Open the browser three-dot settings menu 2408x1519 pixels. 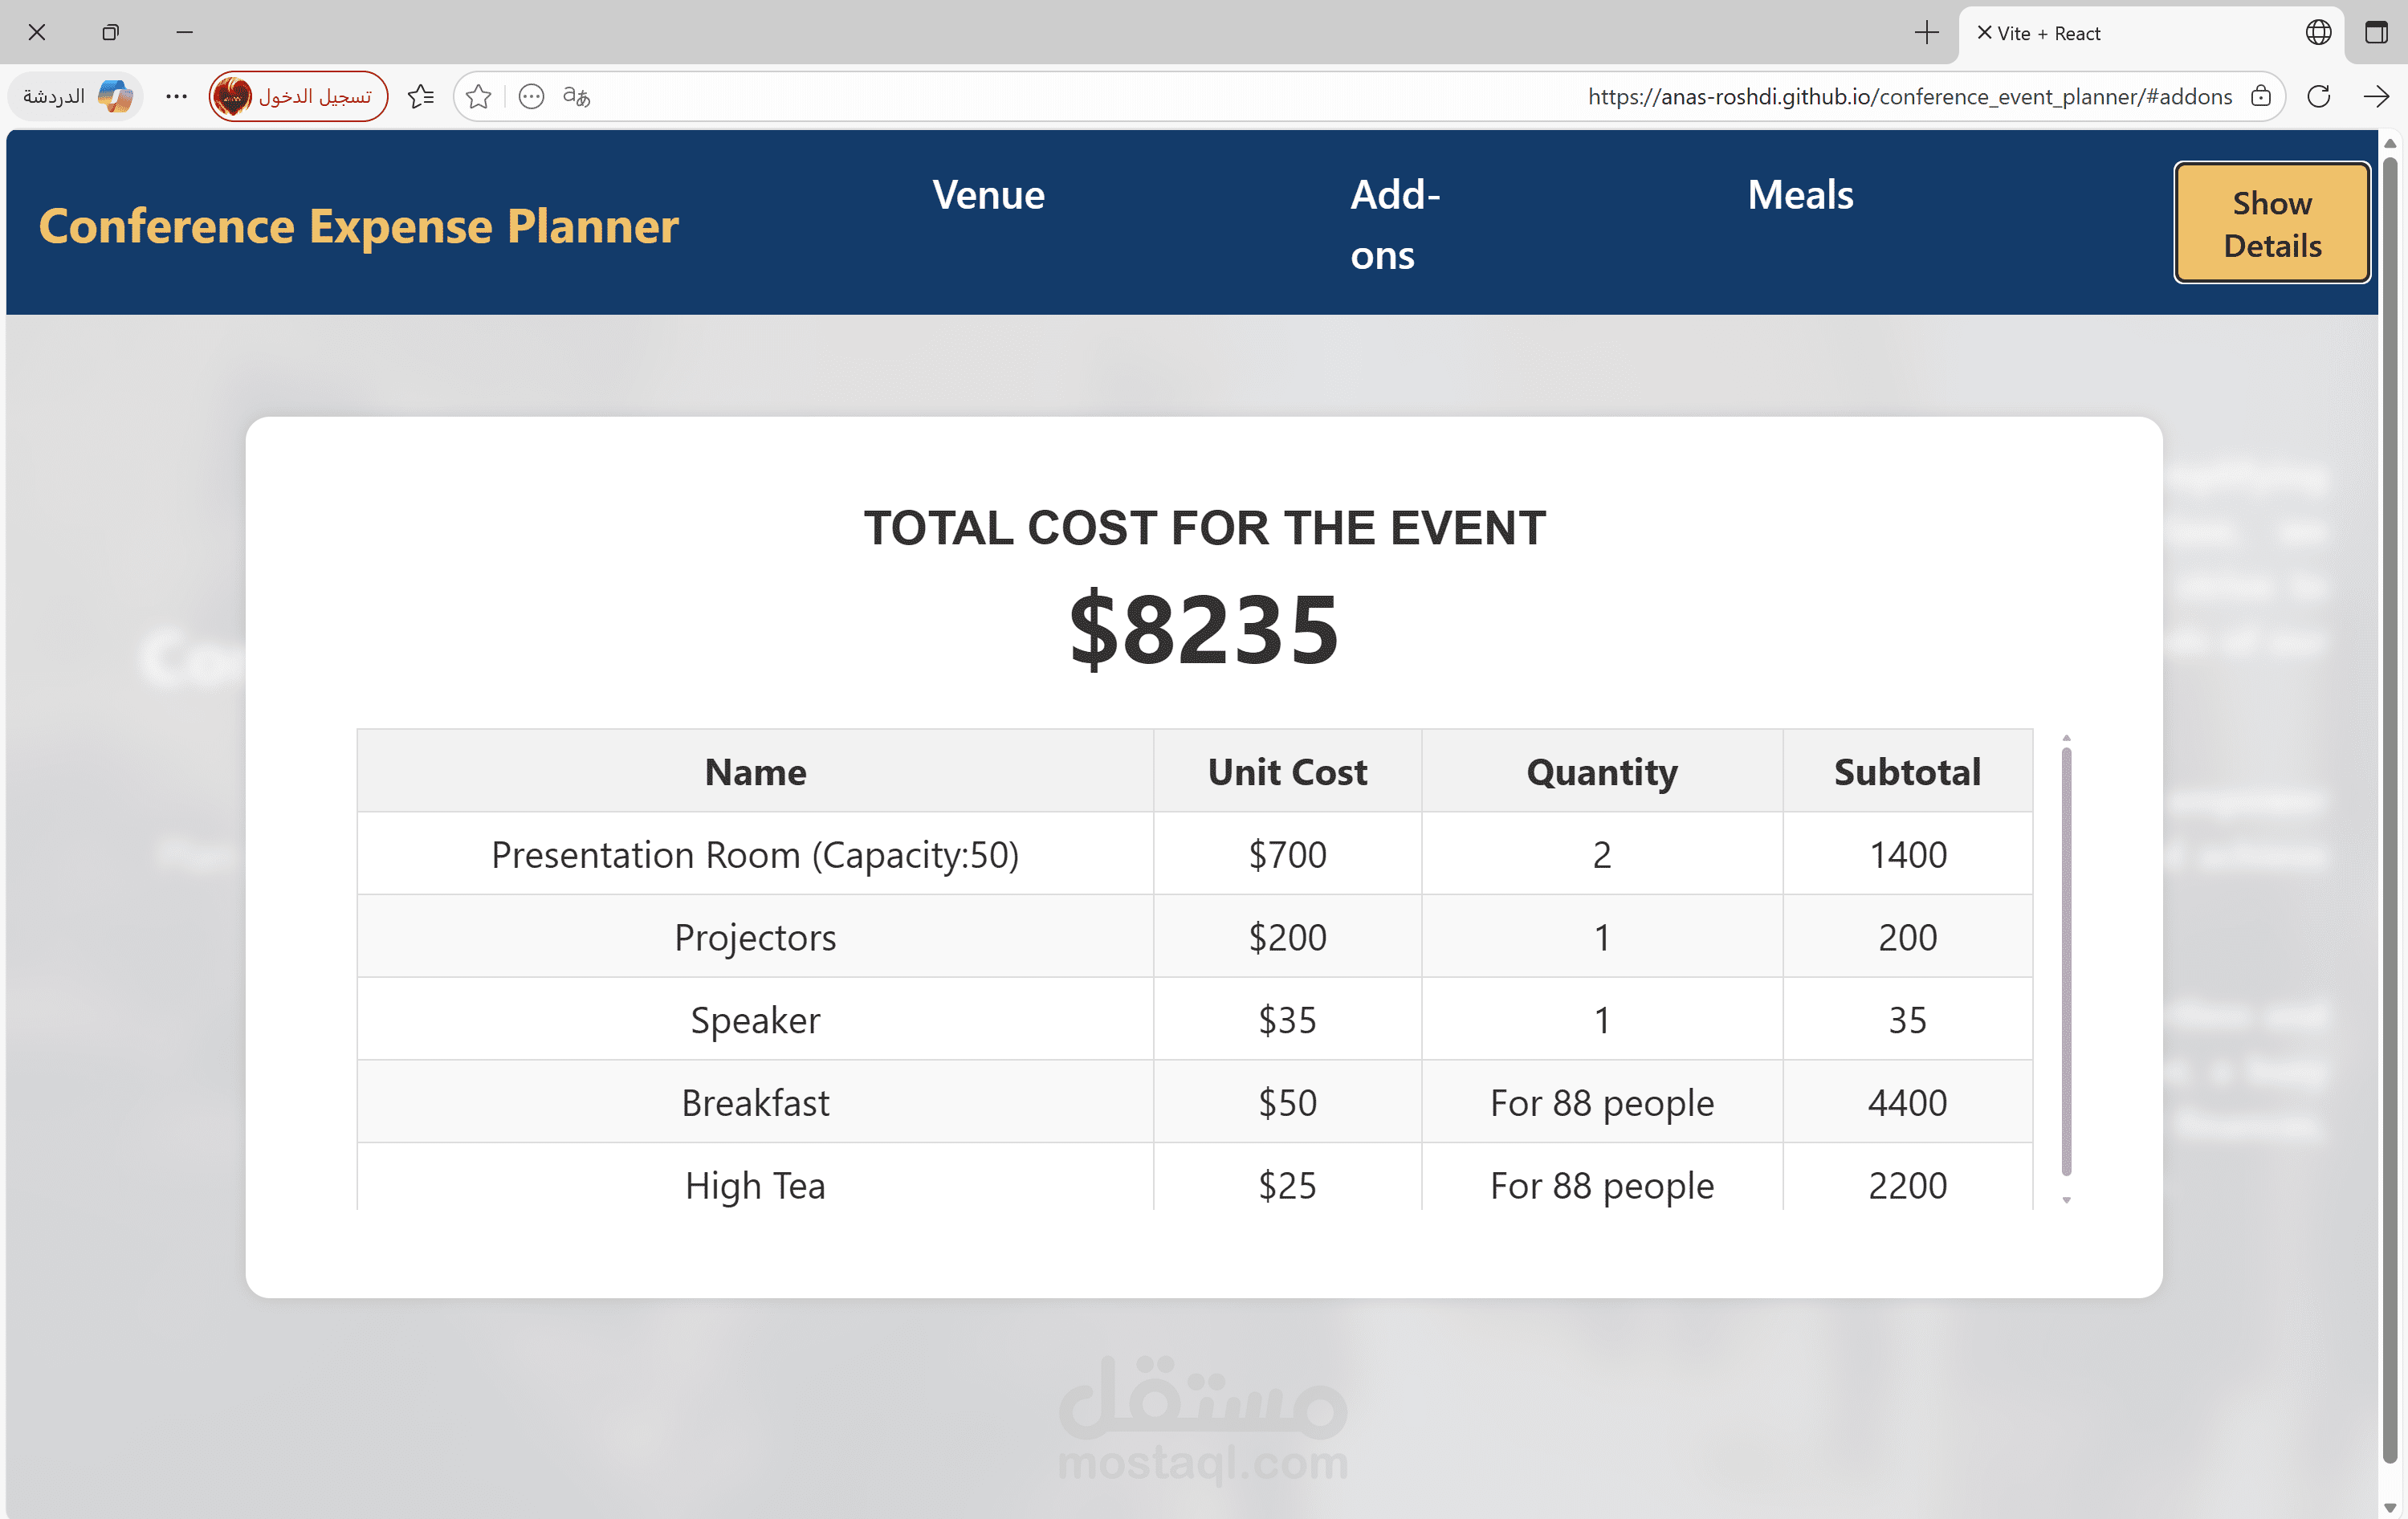click(x=176, y=96)
